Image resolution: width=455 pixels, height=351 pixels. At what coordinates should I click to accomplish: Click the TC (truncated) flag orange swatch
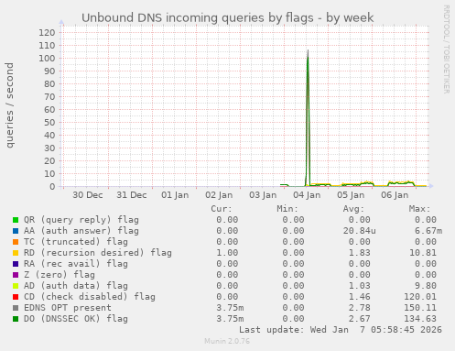16,242
